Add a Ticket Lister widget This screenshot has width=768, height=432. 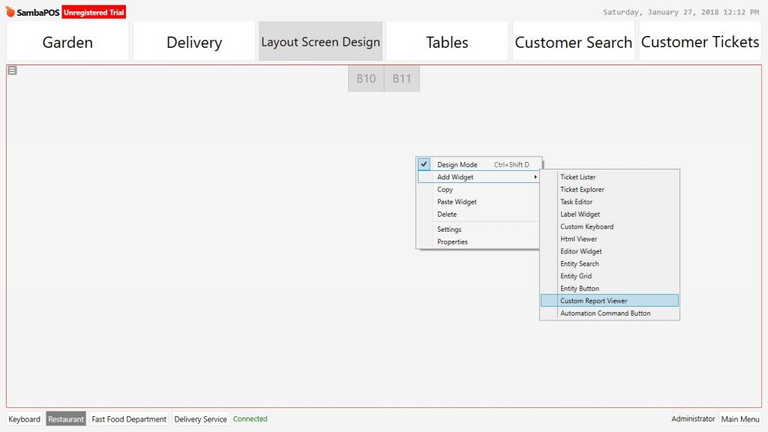coord(610,177)
